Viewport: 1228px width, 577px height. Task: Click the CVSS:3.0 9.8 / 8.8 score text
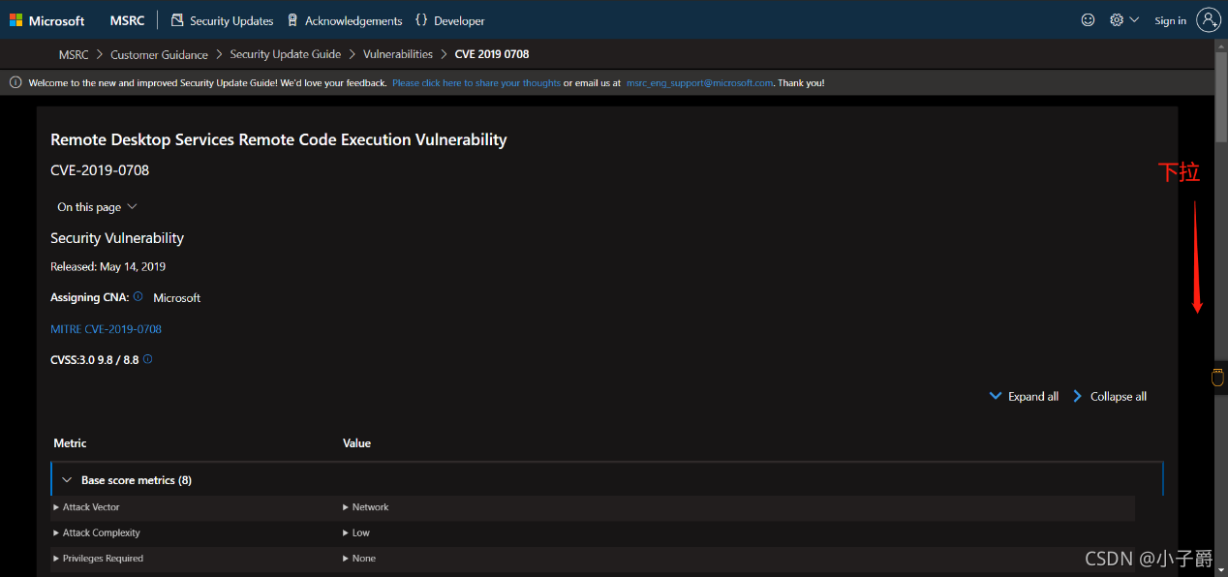[95, 360]
